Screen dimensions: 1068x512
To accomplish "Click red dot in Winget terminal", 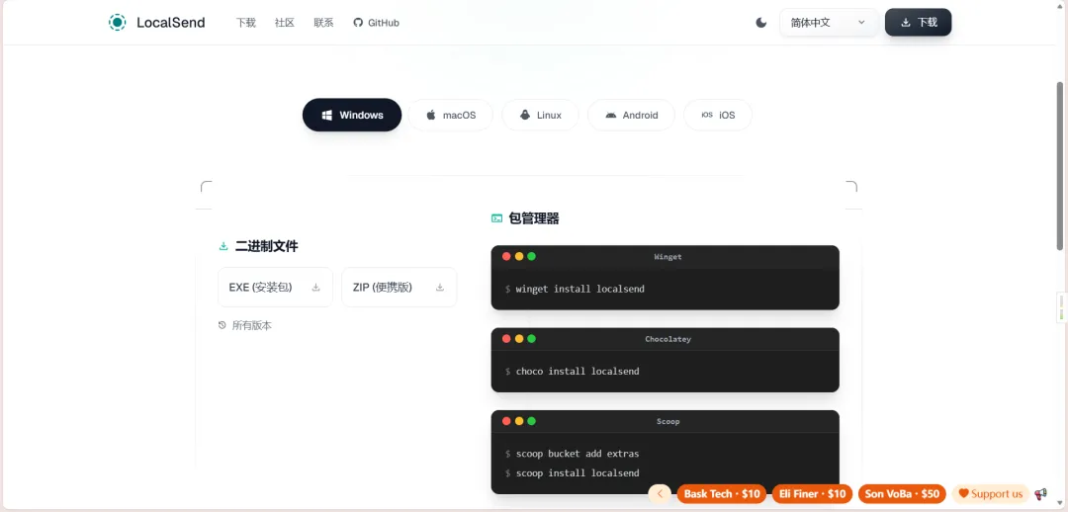I will 506,257.
